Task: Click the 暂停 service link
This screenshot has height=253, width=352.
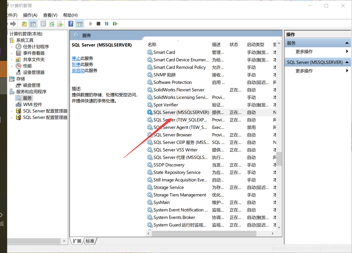Action: (76, 64)
